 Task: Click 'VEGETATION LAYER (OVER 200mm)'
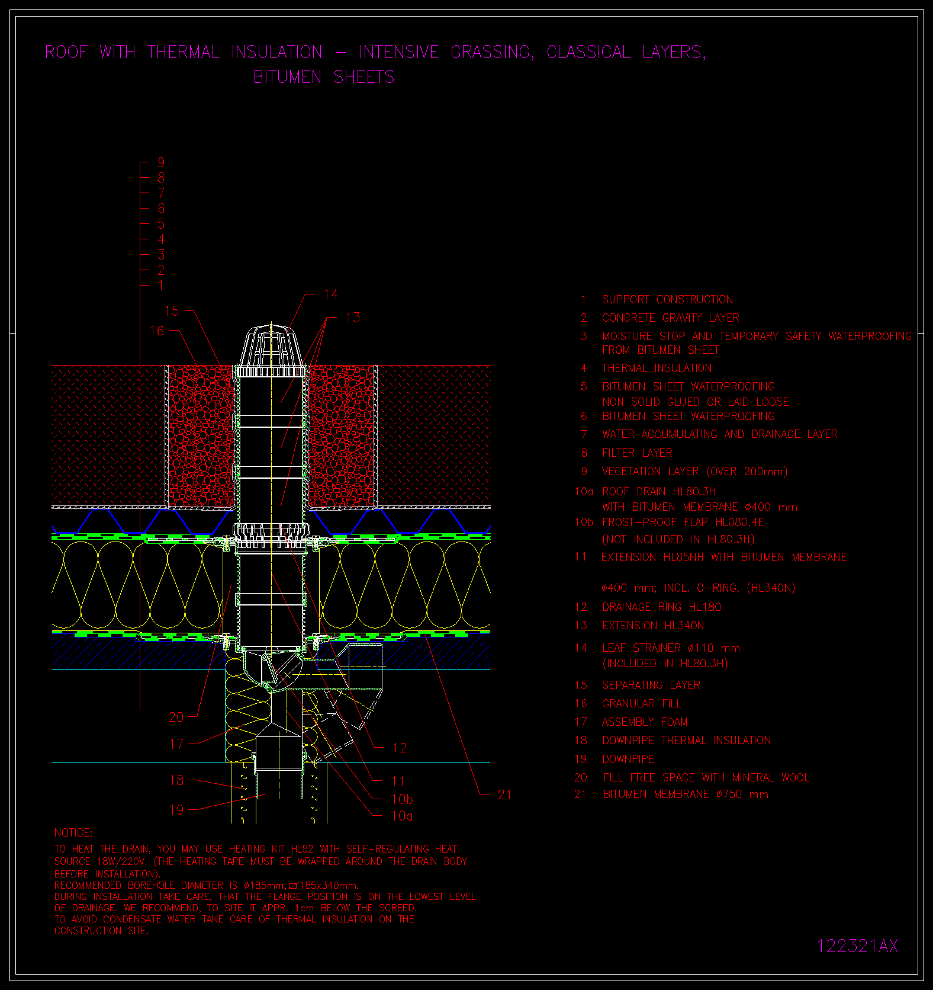pyautogui.click(x=695, y=471)
